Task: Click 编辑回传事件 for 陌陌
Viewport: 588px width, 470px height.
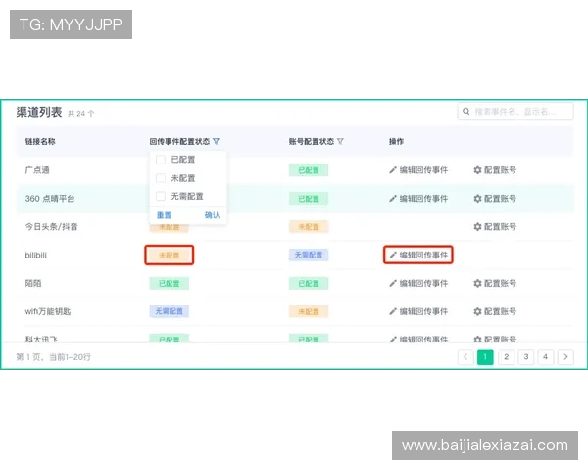Action: click(418, 283)
